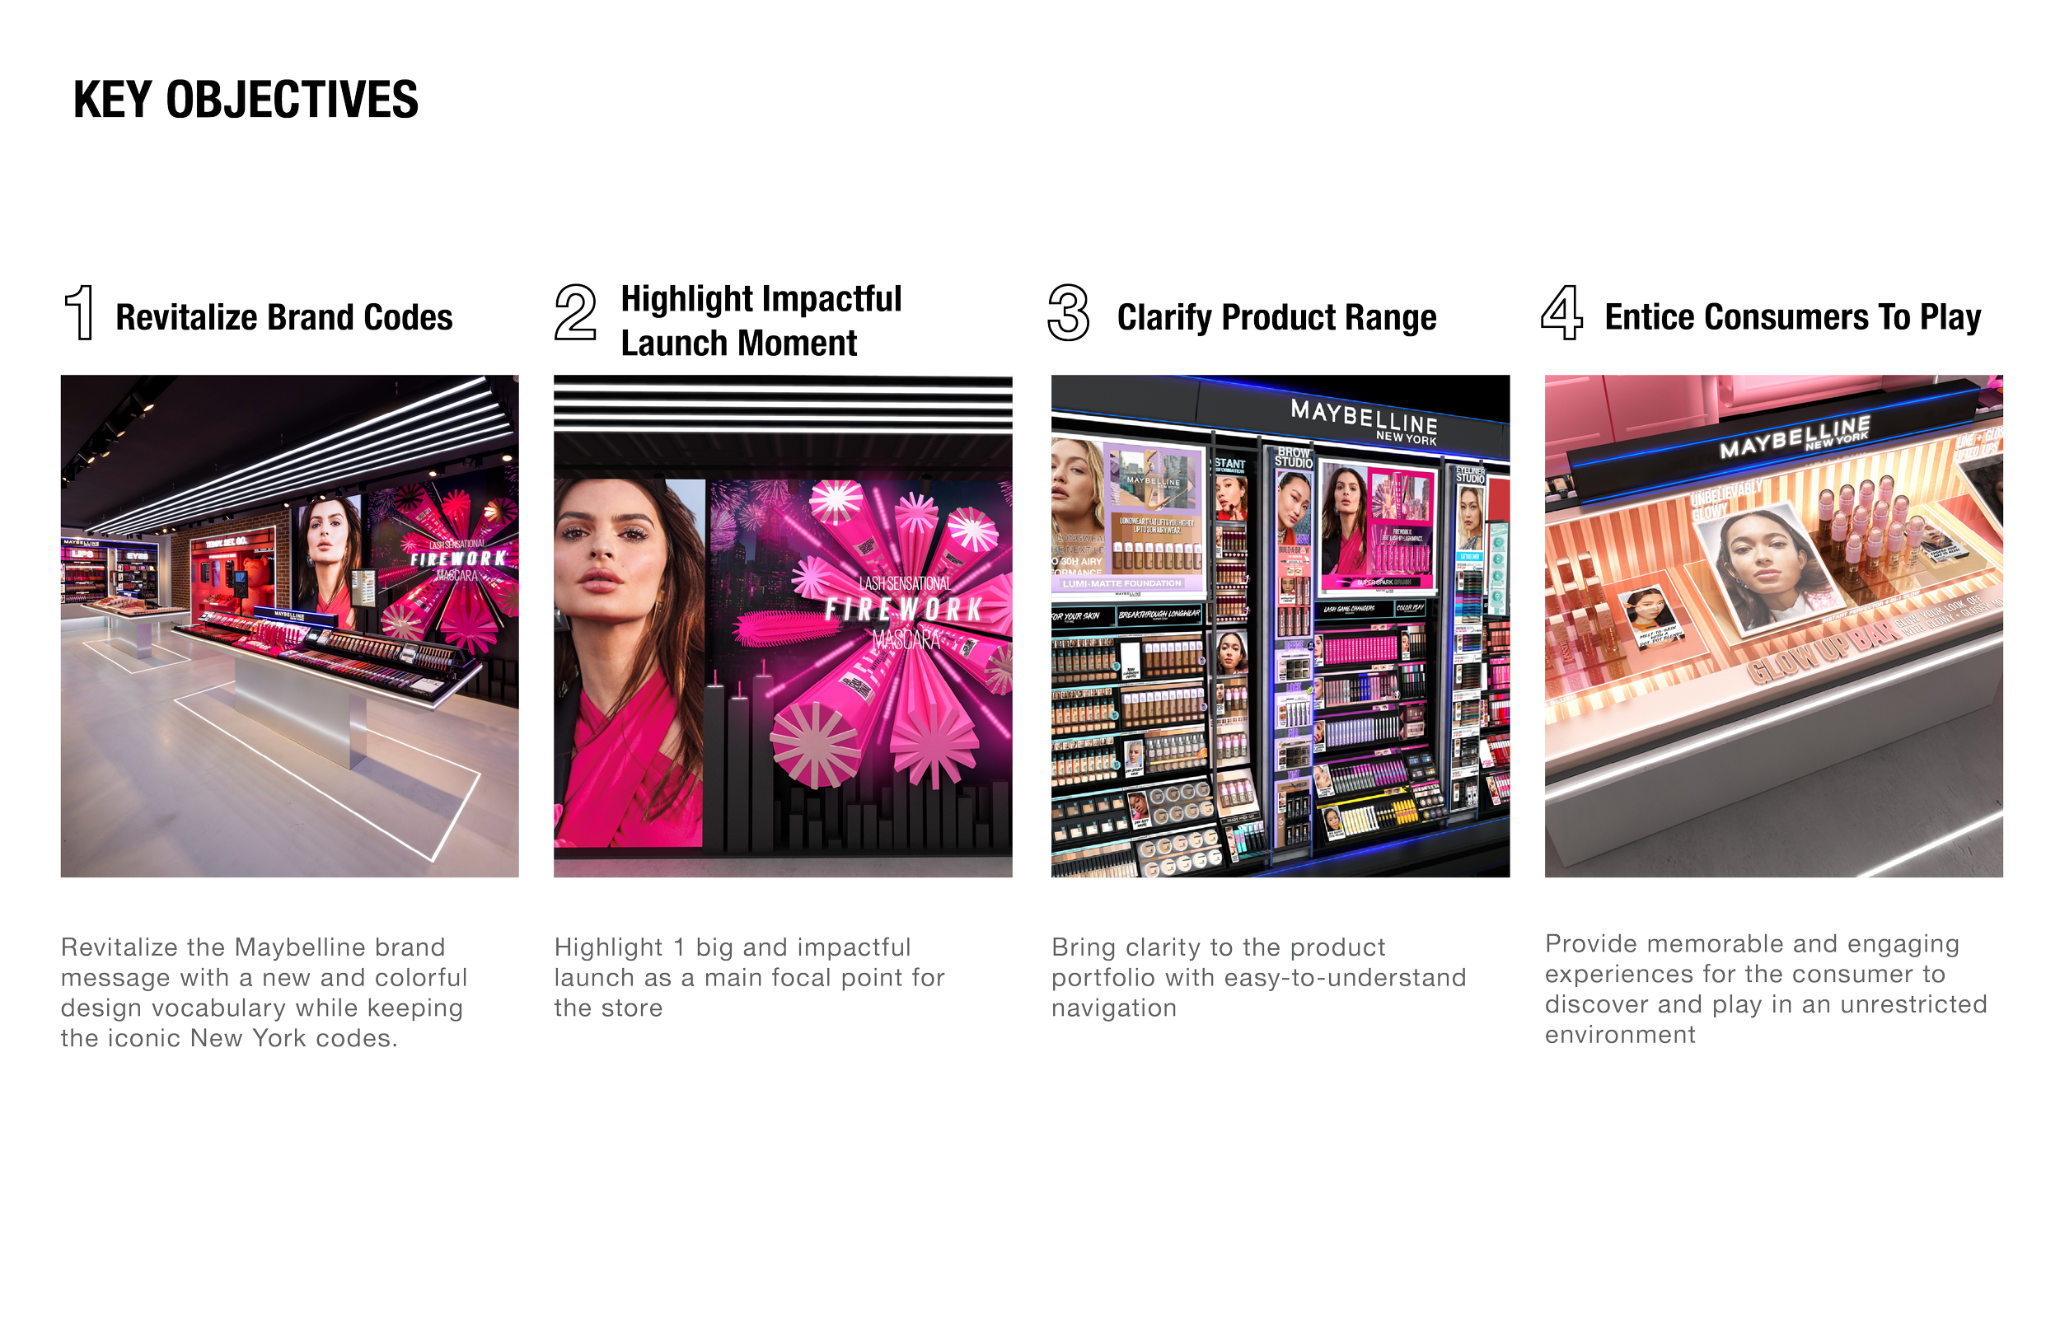Open the Maybelline product shelf image
The image size is (2060, 1333).
pos(1280,627)
